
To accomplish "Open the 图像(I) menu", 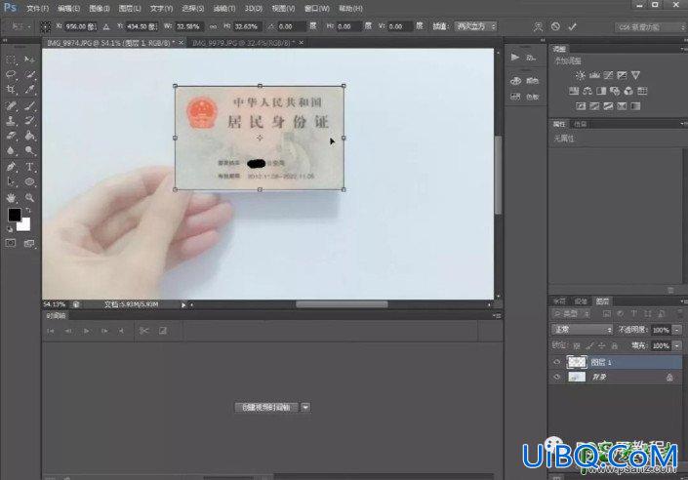I will (100, 9).
